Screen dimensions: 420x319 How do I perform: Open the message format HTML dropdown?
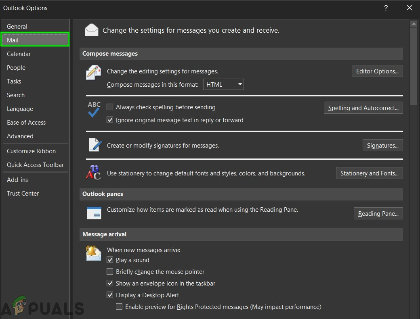[223, 85]
